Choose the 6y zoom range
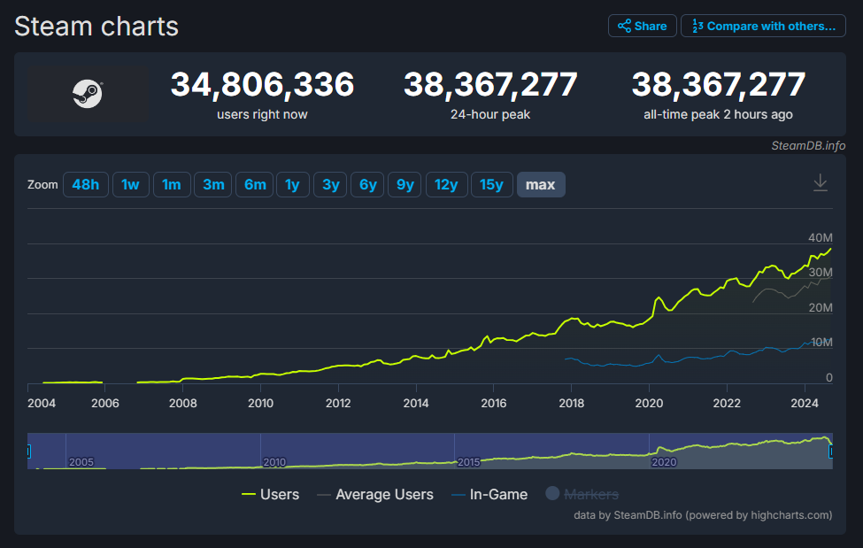863x548 pixels. [368, 184]
